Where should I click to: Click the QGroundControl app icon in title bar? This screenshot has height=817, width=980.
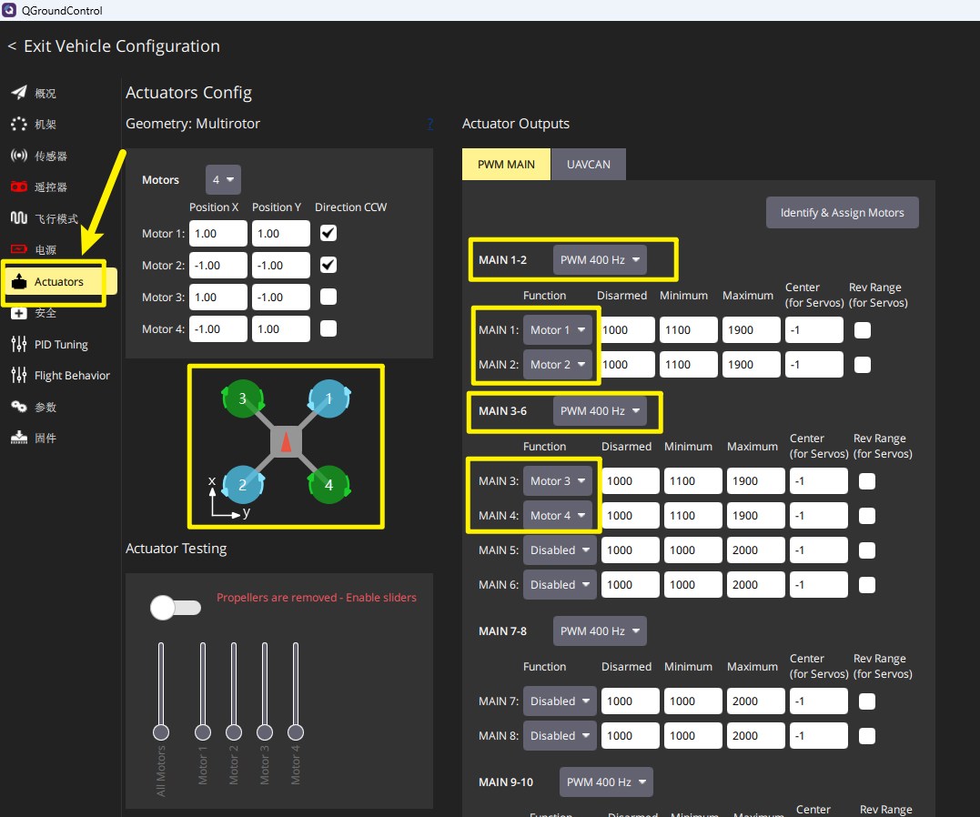(x=9, y=10)
